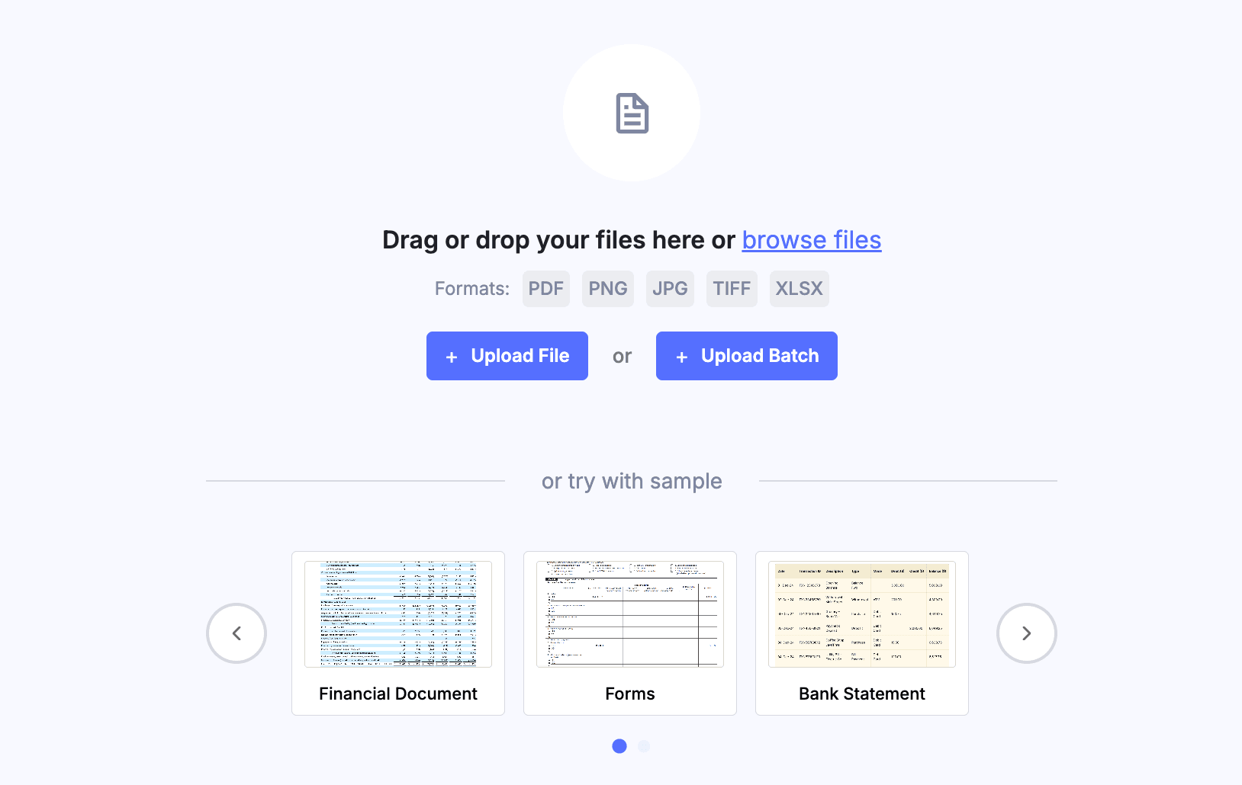
Task: Click the PDF format tag
Action: coord(546,289)
